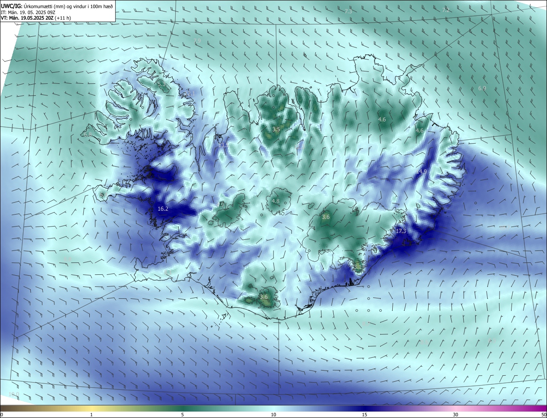
Task: Click the 14.9 value in the east
Action: coord(421,171)
